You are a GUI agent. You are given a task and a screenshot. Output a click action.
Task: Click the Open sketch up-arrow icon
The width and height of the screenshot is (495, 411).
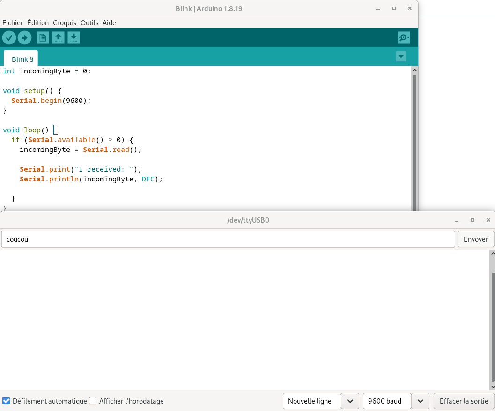(58, 37)
